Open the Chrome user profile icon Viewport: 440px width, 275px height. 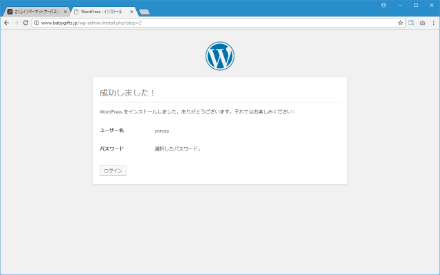(x=384, y=5)
